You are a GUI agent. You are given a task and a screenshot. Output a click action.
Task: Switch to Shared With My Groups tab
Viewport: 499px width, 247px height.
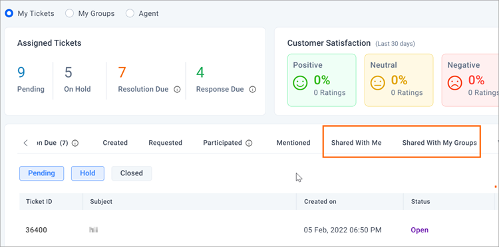click(440, 143)
